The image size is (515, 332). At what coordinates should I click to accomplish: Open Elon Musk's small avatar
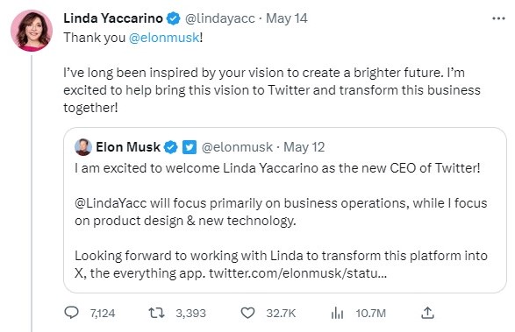click(x=83, y=147)
